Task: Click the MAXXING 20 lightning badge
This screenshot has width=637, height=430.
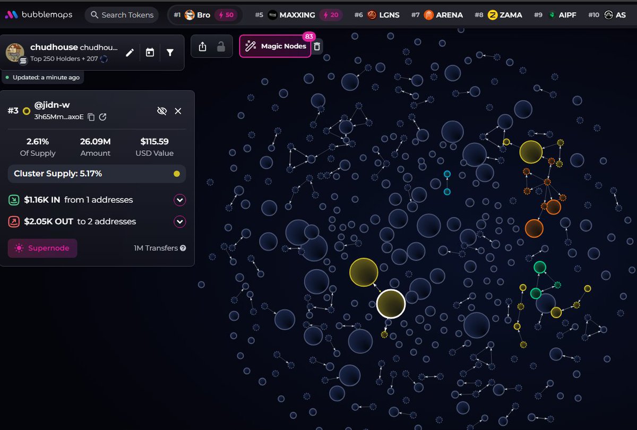Action: tap(331, 15)
